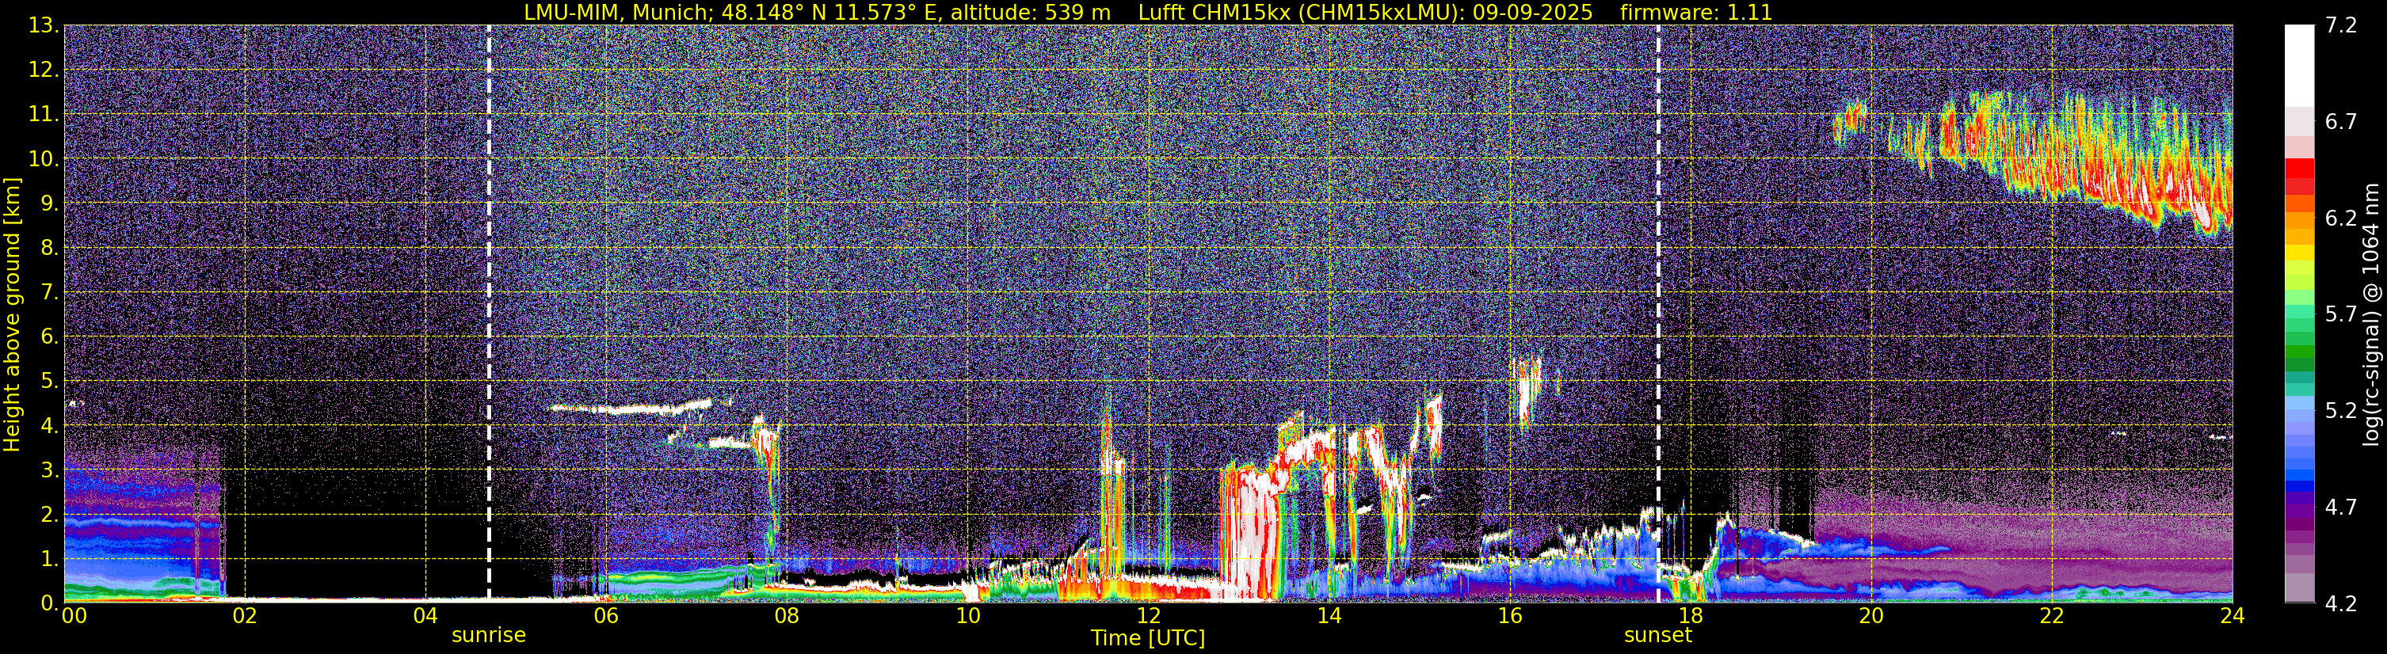Screen dimensions: 2387x654
Task: Click the time axis tick '02'
Action: 245,616
